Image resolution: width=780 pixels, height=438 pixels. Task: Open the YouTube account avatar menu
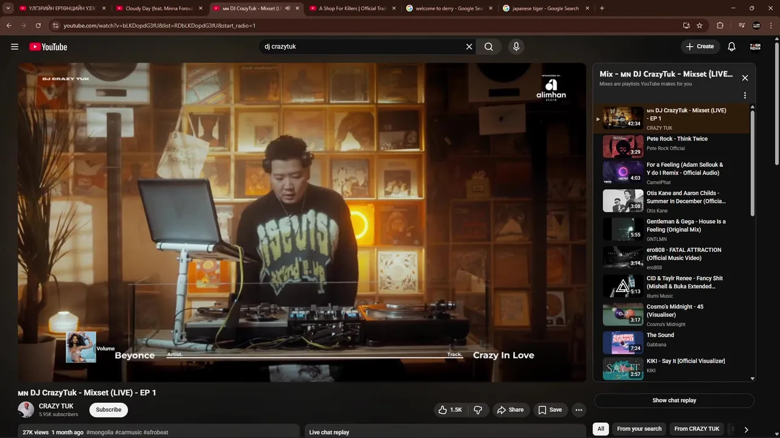(x=755, y=47)
